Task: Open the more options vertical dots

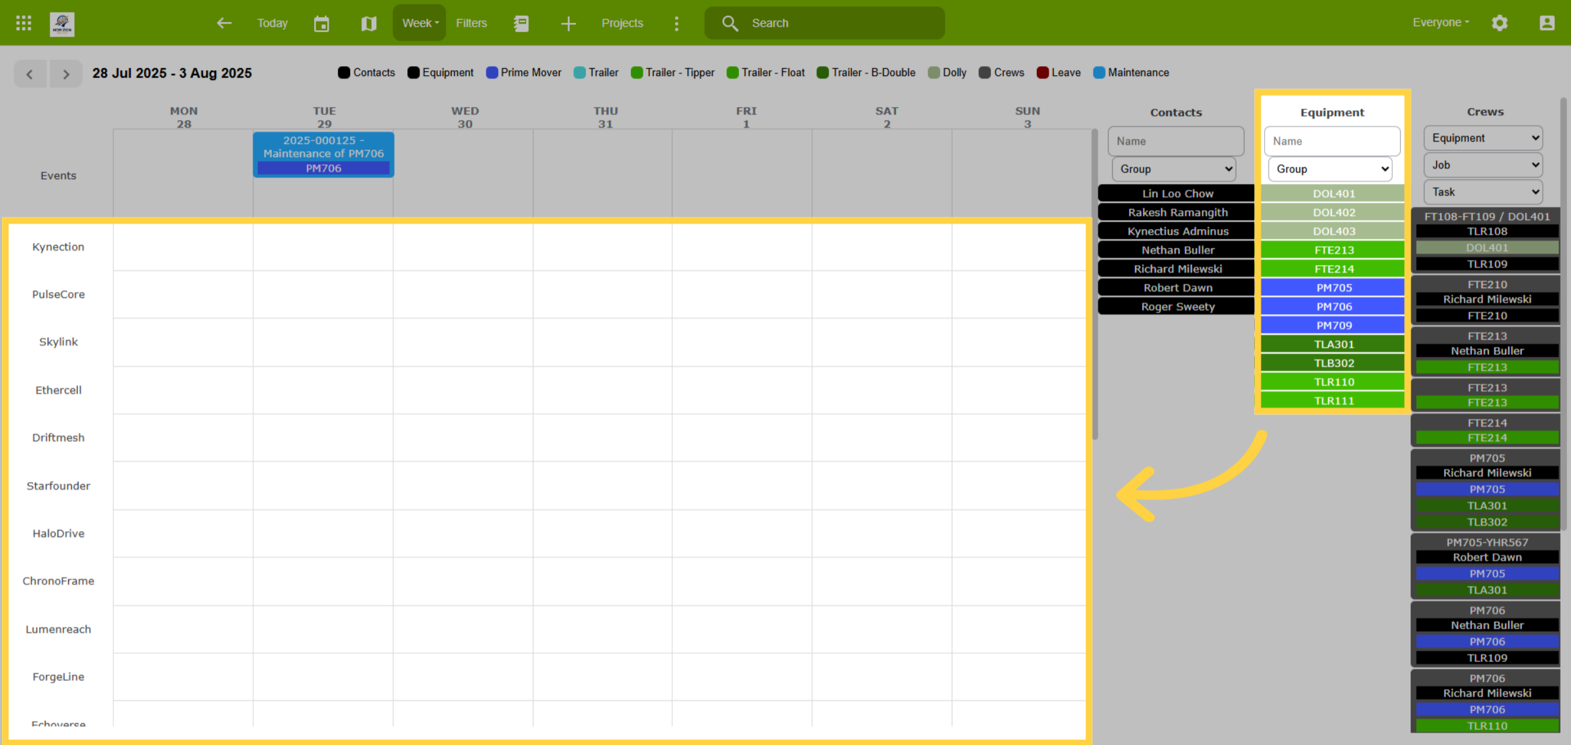Action: tap(676, 24)
